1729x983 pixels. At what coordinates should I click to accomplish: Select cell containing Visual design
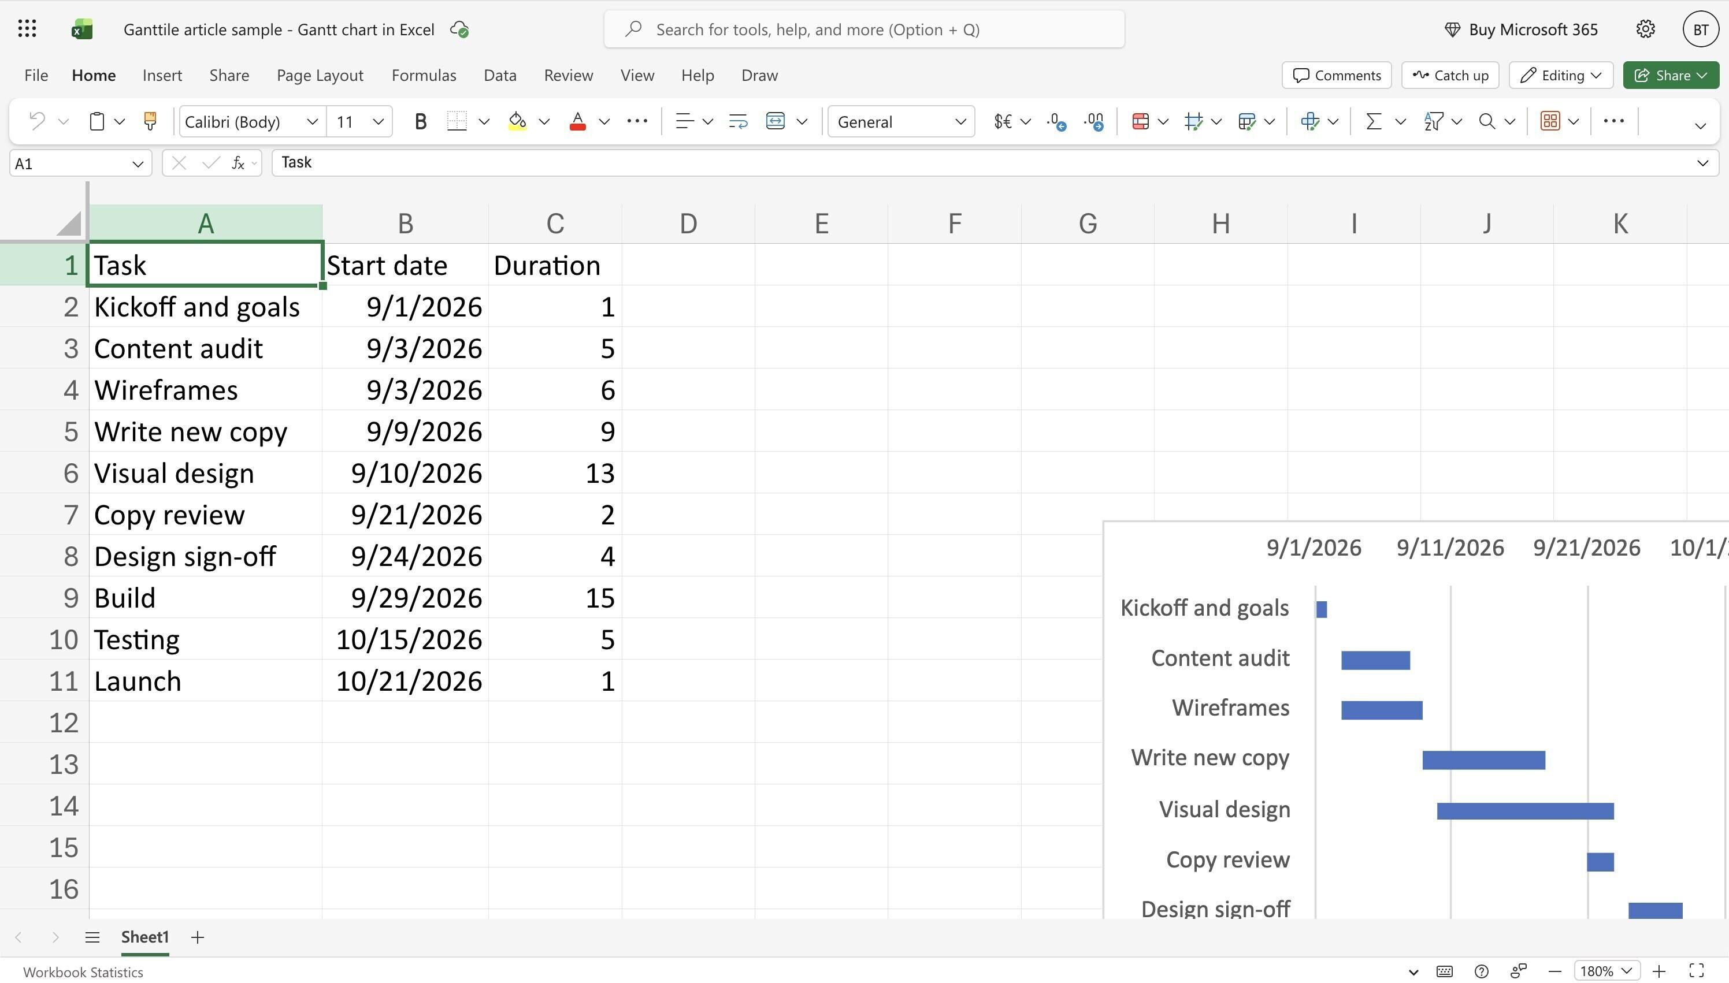[205, 472]
